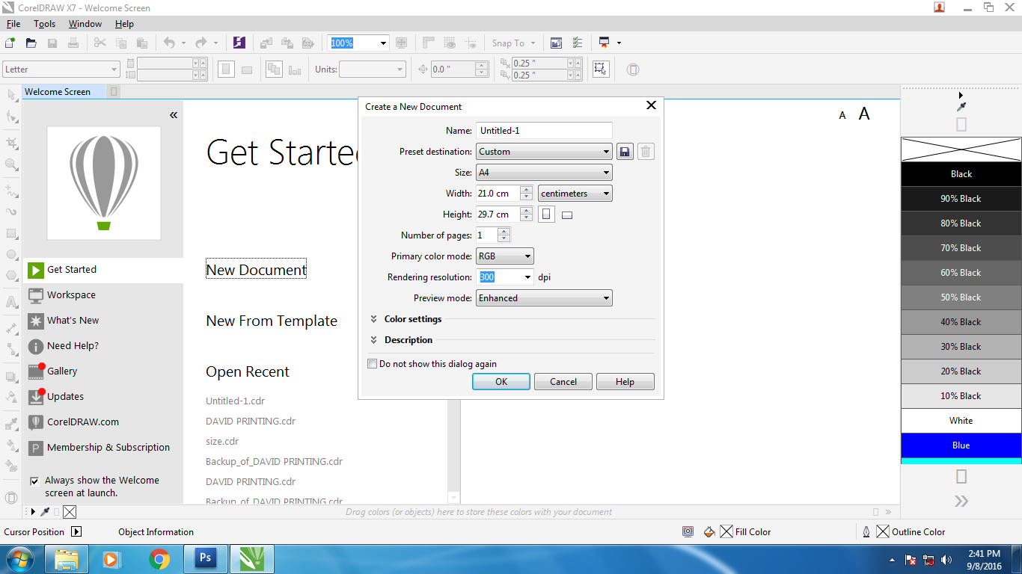Click OK in Create a New Document

pyautogui.click(x=501, y=382)
